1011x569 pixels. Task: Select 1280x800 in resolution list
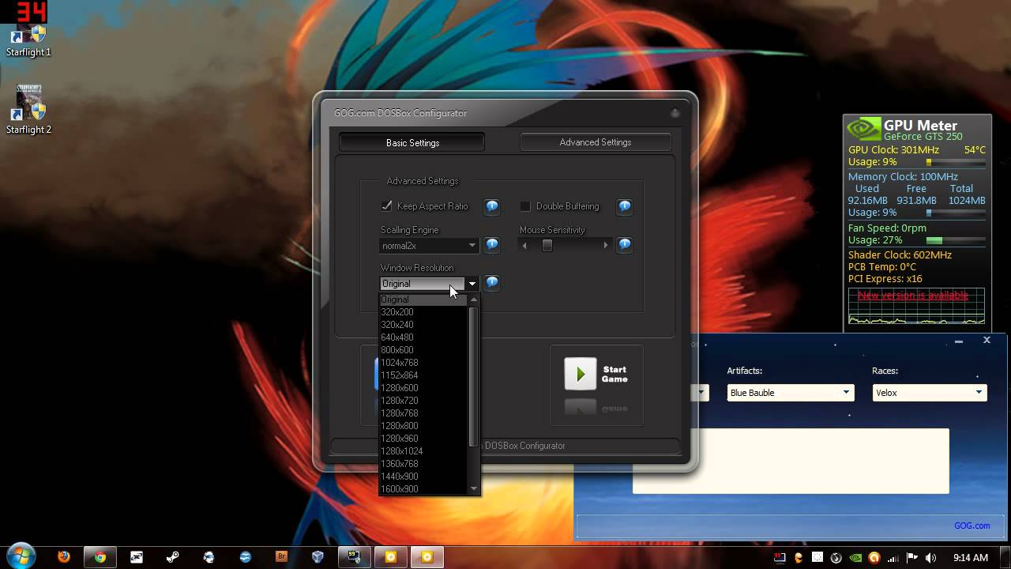[423, 426]
